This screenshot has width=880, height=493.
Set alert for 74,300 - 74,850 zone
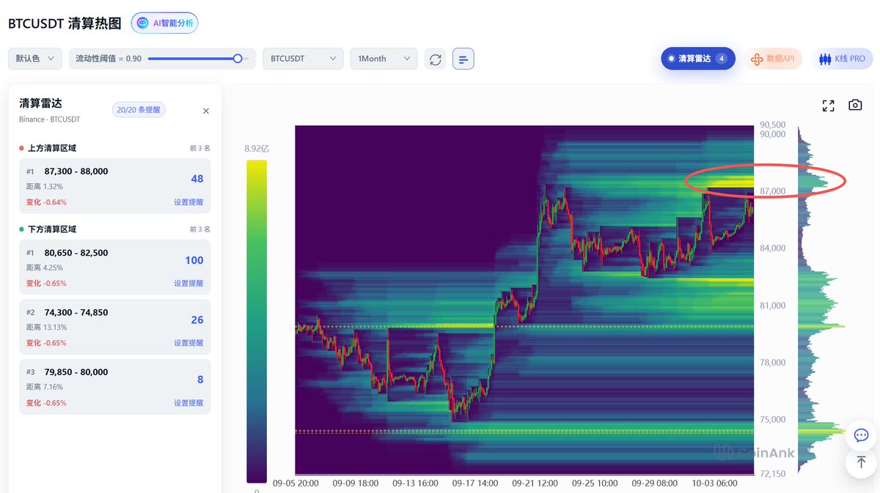coord(188,343)
